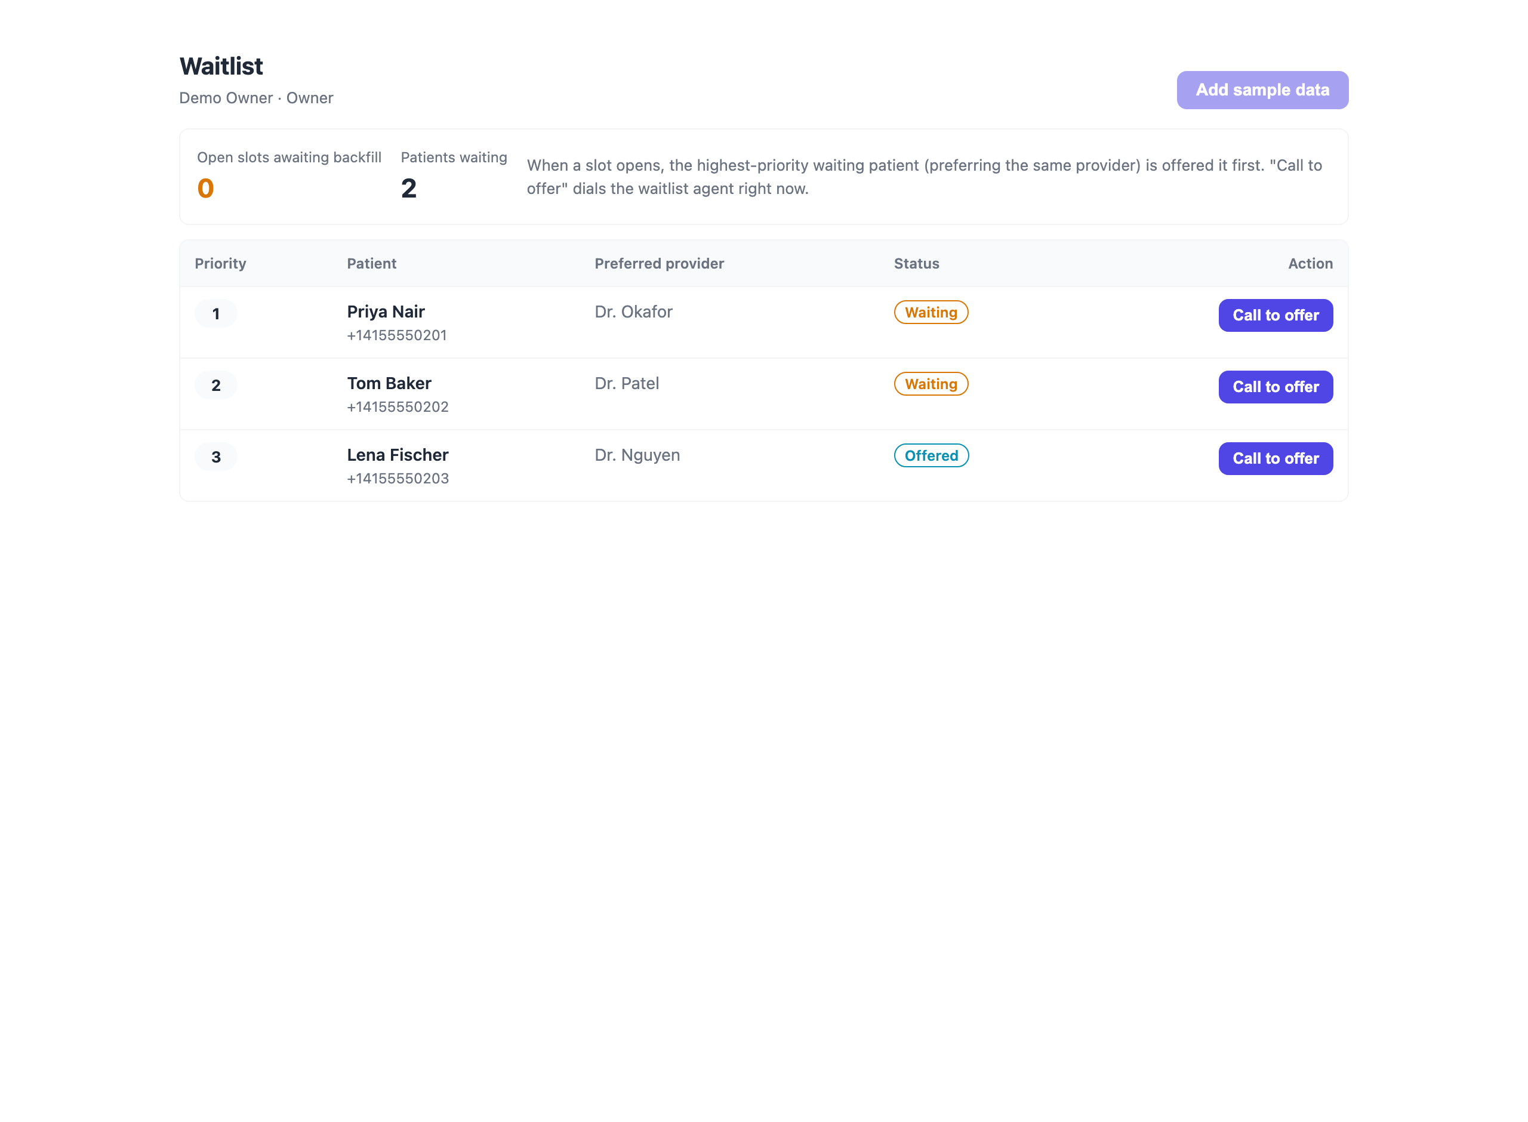The height and width of the screenshot is (1122, 1528).
Task: Click the Priority column header
Action: pos(221,264)
